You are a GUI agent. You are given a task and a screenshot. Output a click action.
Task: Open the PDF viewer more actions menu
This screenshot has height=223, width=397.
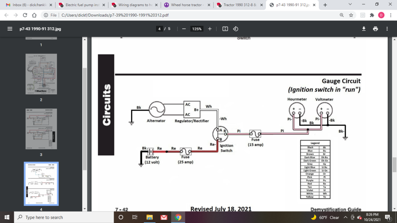pos(387,29)
